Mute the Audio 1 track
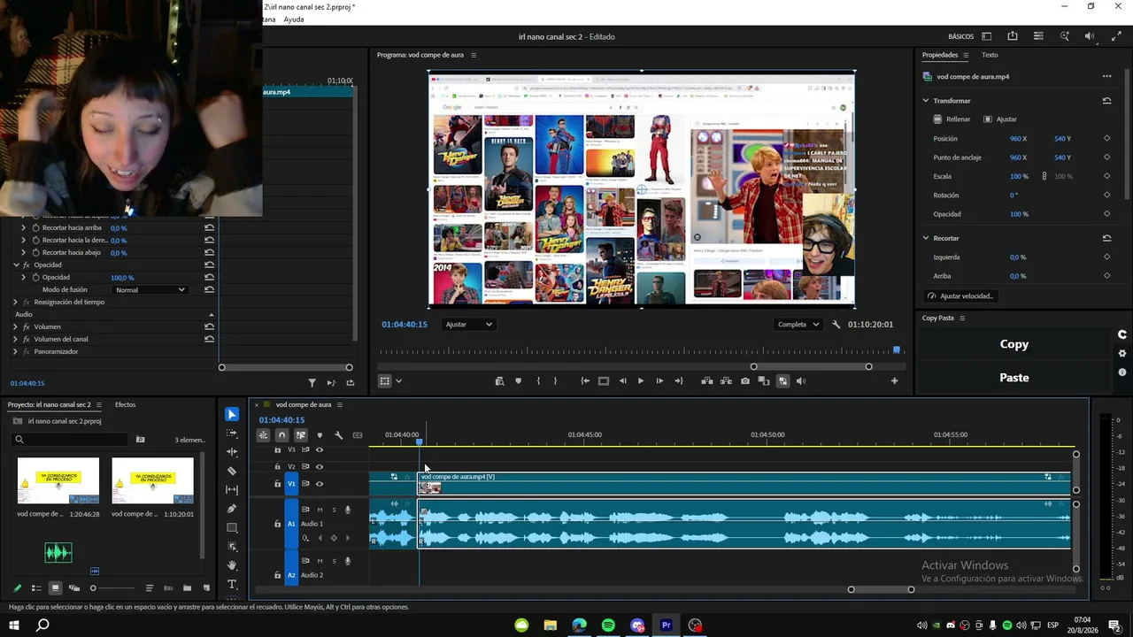This screenshot has height=637, width=1133. pos(320,510)
